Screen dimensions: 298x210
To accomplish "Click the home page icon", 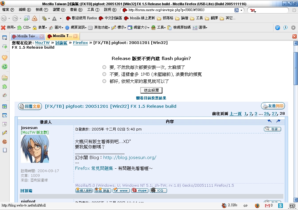I will pos(34,18).
